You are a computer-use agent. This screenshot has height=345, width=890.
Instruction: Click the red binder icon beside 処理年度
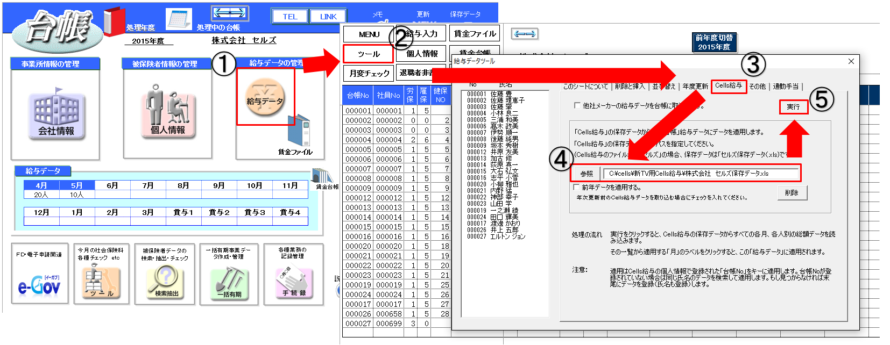114,20
